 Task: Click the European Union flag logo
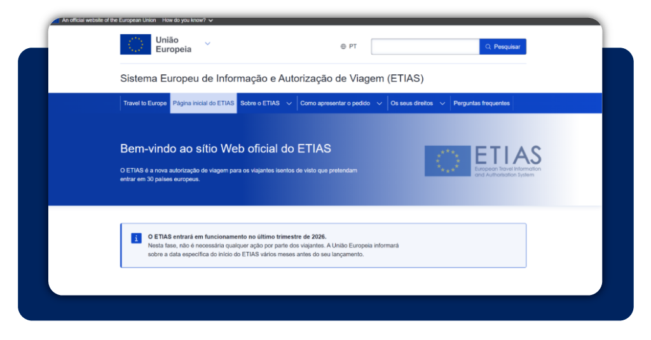[135, 44]
